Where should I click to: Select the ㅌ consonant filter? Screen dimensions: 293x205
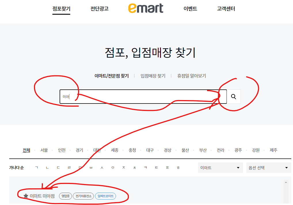(156, 167)
